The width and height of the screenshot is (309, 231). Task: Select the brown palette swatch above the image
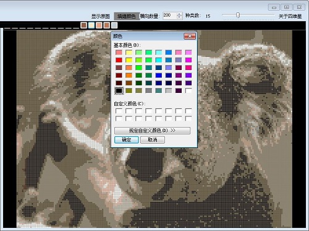coord(83,25)
